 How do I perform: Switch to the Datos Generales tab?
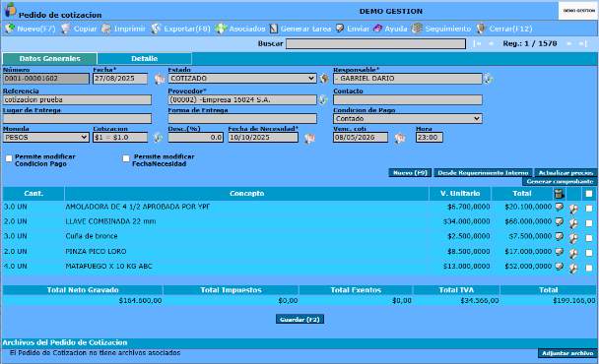pos(49,59)
